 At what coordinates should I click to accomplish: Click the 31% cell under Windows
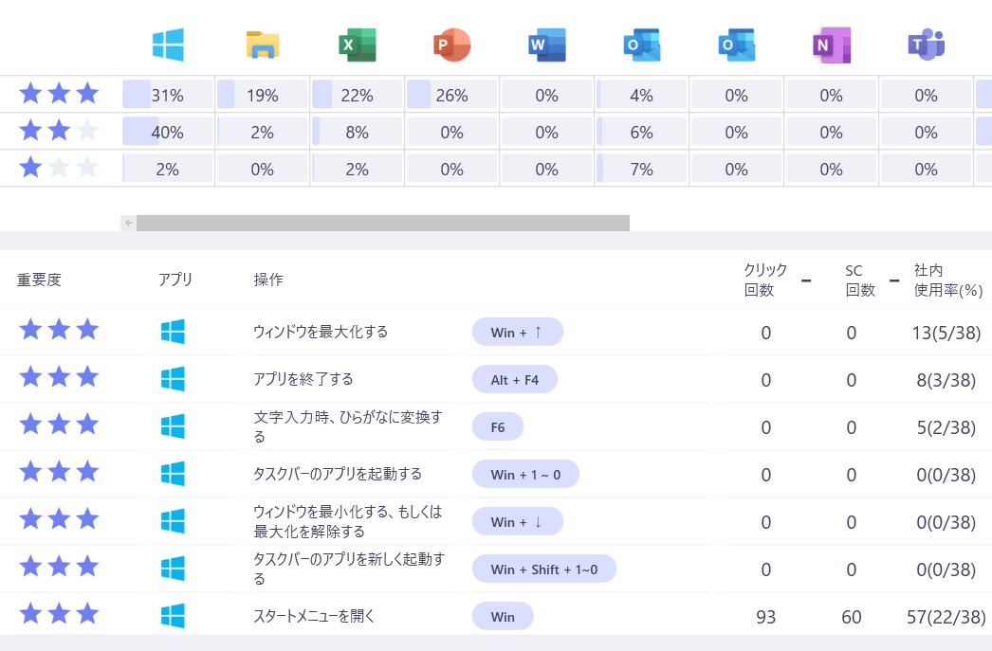[168, 95]
